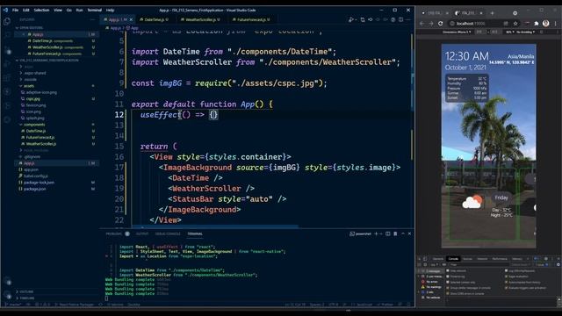Viewport: 562px width, 316px height.
Task: Open Chrome extensions puzzle icon
Action: click(537, 24)
